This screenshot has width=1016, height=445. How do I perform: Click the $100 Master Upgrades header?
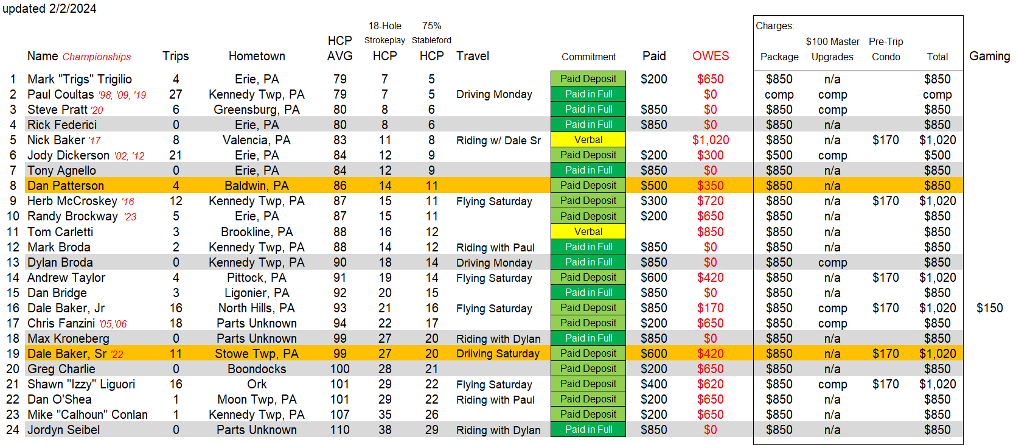832,49
